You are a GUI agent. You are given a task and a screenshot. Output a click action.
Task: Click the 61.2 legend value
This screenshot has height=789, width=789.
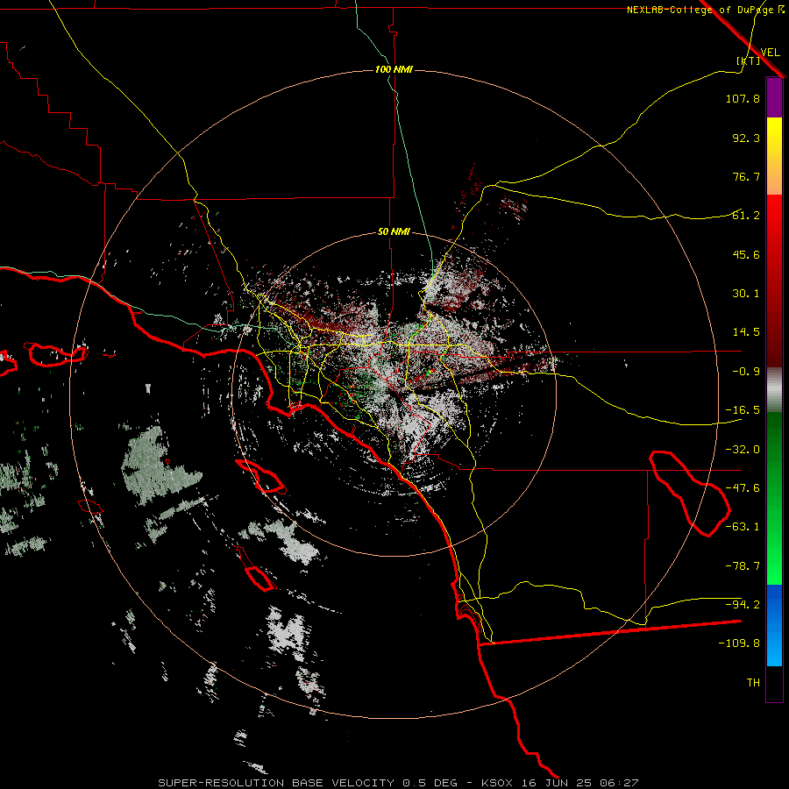click(x=746, y=216)
